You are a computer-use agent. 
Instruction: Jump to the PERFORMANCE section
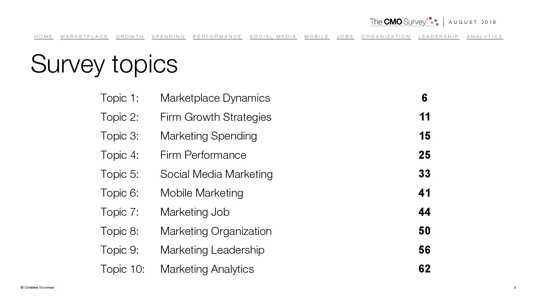pyautogui.click(x=217, y=37)
